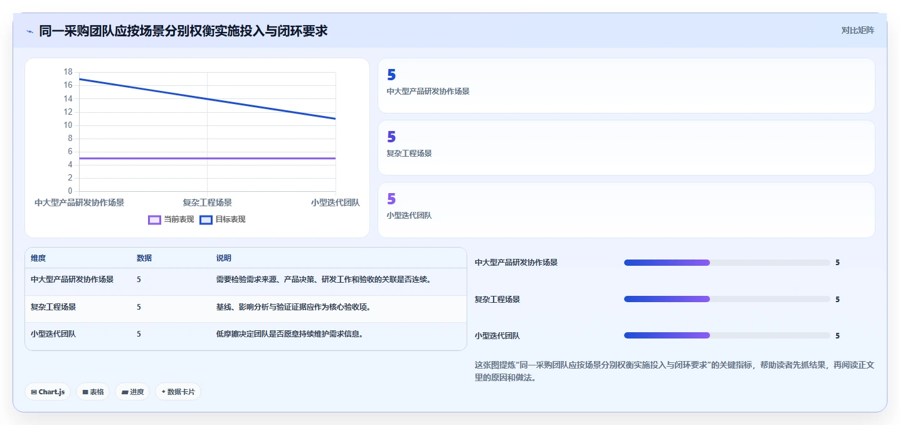Click the y-axis value 18 on the chart
Viewport: 900px width, 425px height.
(x=68, y=71)
